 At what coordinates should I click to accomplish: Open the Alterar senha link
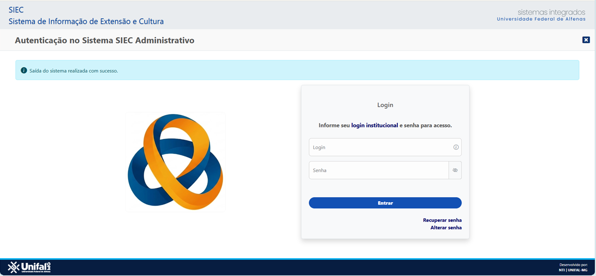click(x=446, y=228)
